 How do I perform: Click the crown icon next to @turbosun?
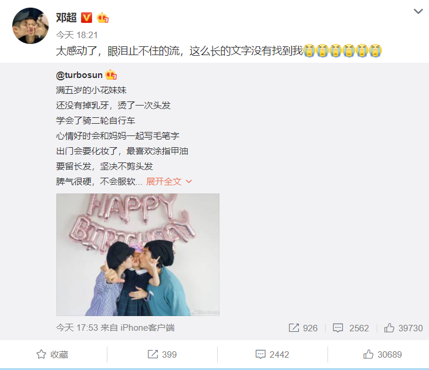point(111,74)
